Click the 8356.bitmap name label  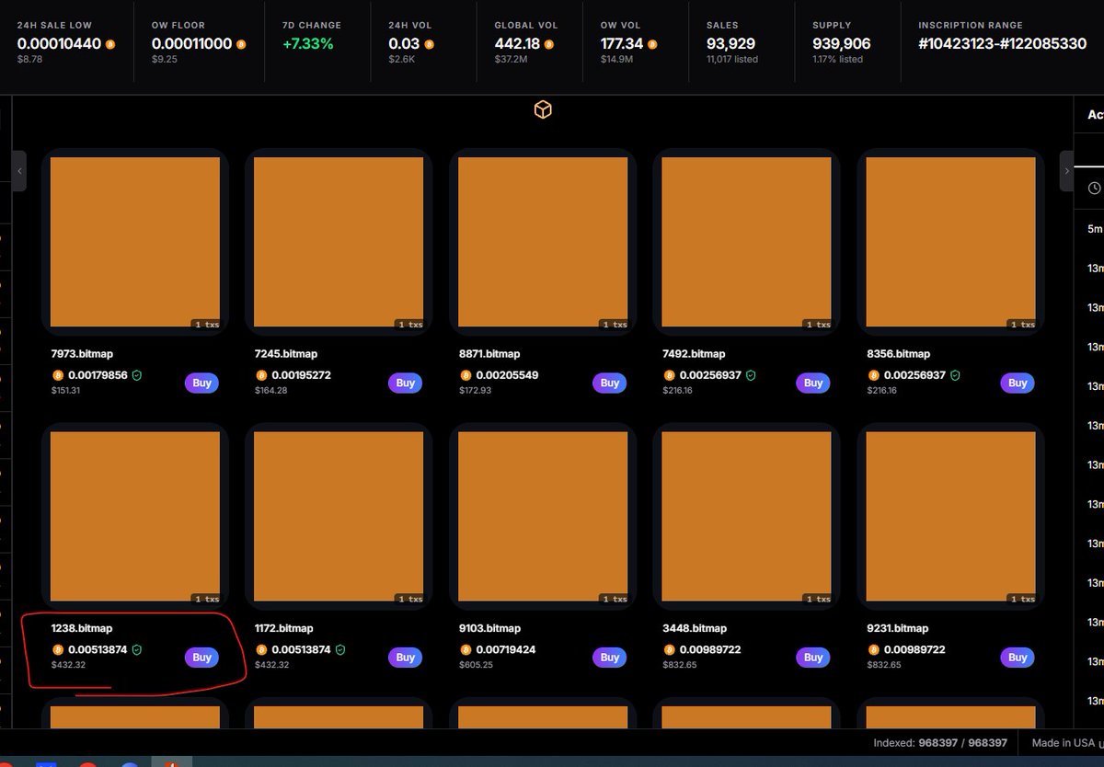pyautogui.click(x=898, y=354)
